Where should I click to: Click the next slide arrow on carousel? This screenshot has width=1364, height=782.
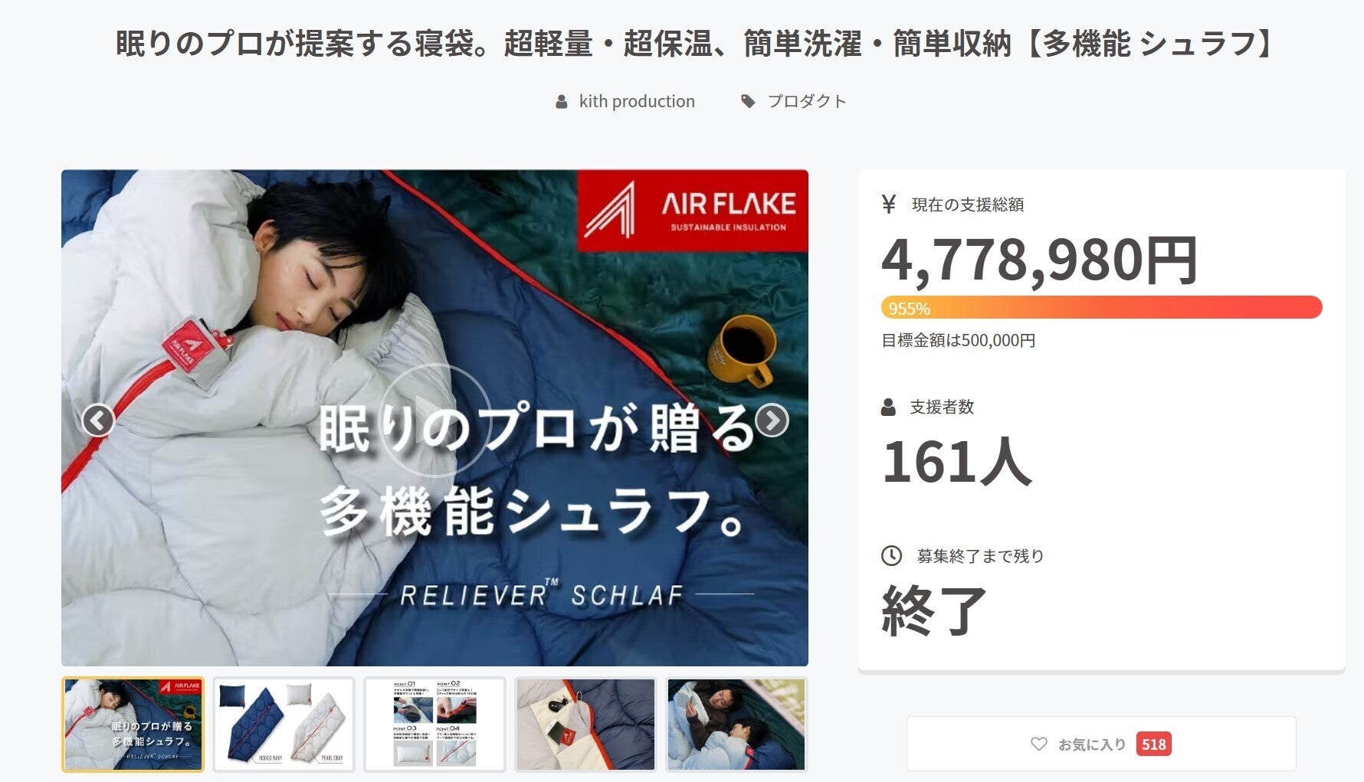coord(772,420)
